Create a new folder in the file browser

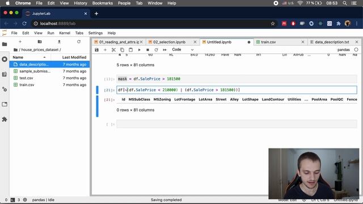[40, 41]
